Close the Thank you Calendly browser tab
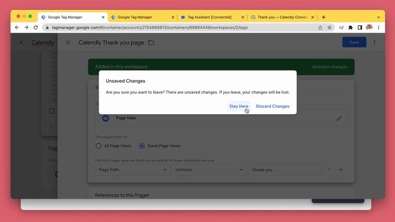The image size is (395, 222). [x=312, y=17]
